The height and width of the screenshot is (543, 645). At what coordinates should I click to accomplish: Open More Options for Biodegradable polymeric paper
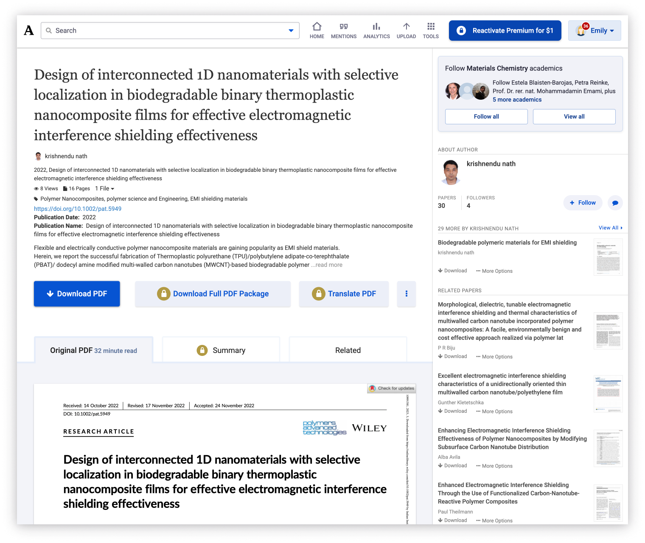click(494, 271)
